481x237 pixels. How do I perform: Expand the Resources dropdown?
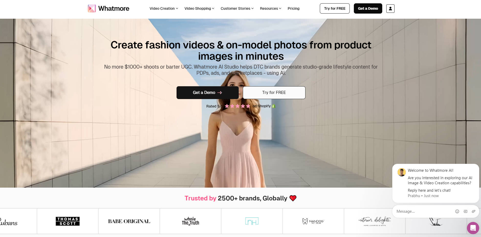(x=270, y=8)
